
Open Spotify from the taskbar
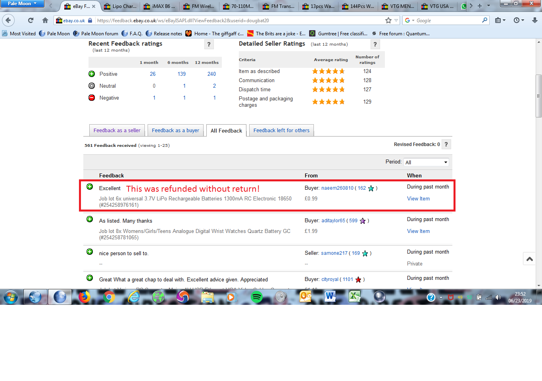257,297
